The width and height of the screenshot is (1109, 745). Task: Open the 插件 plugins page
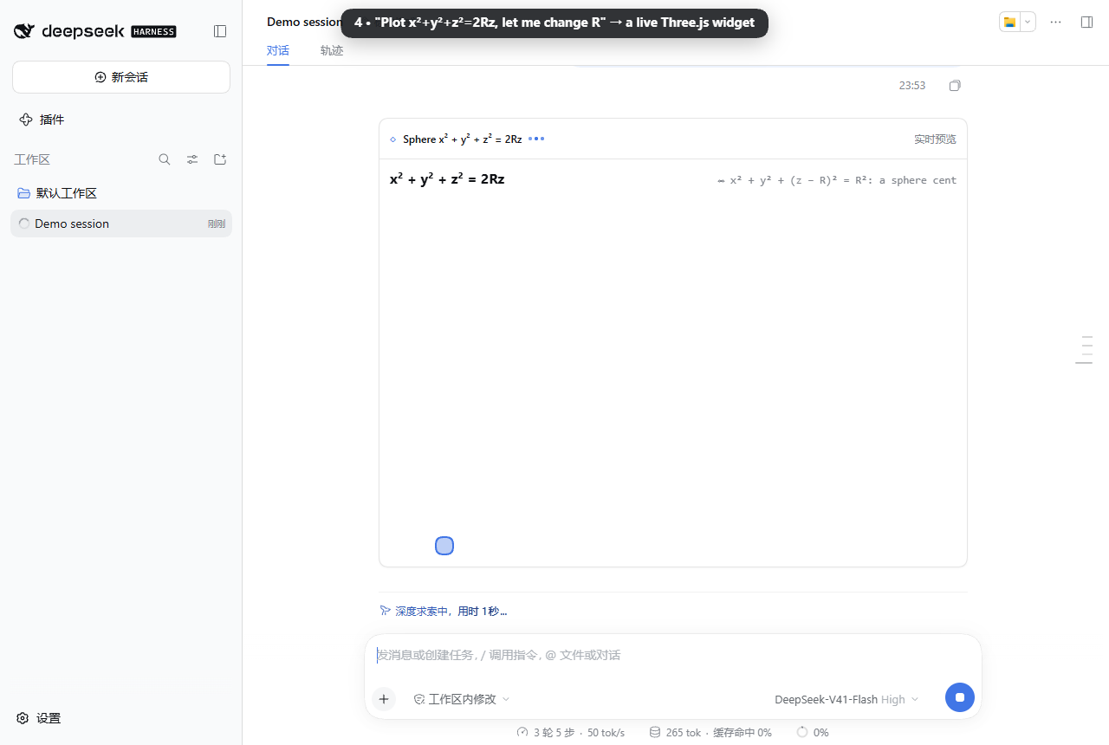click(x=42, y=120)
